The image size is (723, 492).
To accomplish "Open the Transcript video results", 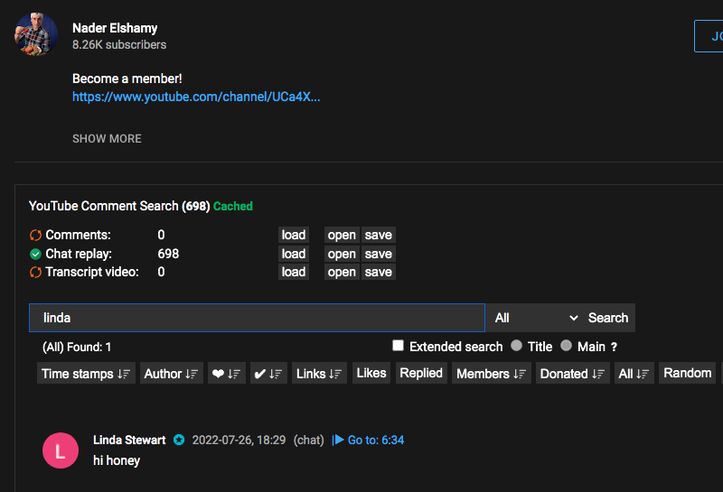I will coord(342,272).
